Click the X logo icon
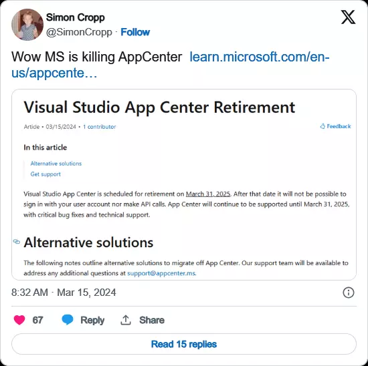 [348, 17]
